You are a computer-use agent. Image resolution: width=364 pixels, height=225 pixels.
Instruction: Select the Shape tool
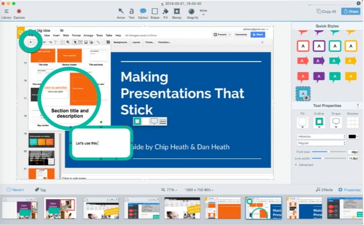(x=155, y=13)
